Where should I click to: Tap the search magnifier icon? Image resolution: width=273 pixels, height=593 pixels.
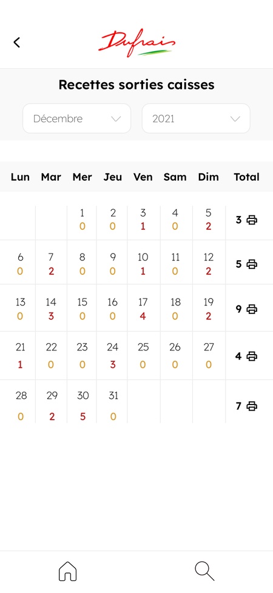coord(204,571)
